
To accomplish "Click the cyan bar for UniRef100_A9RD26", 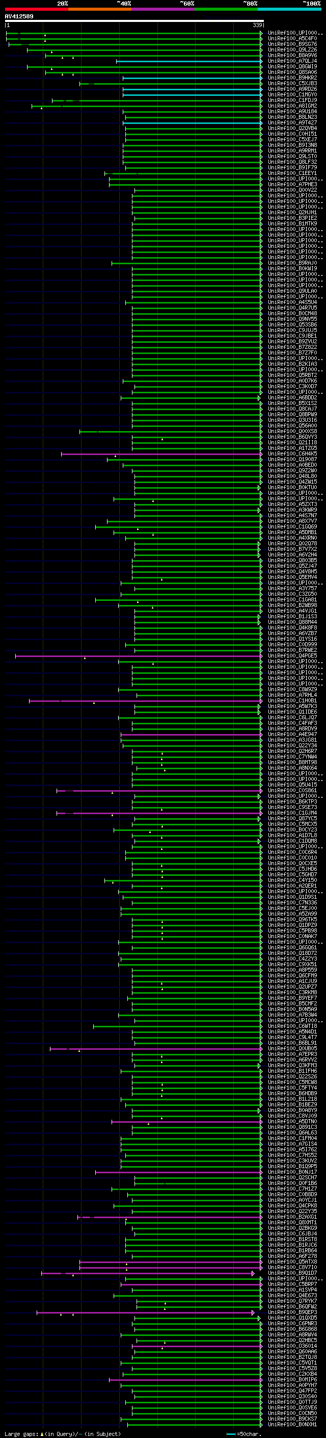I will pos(192,89).
